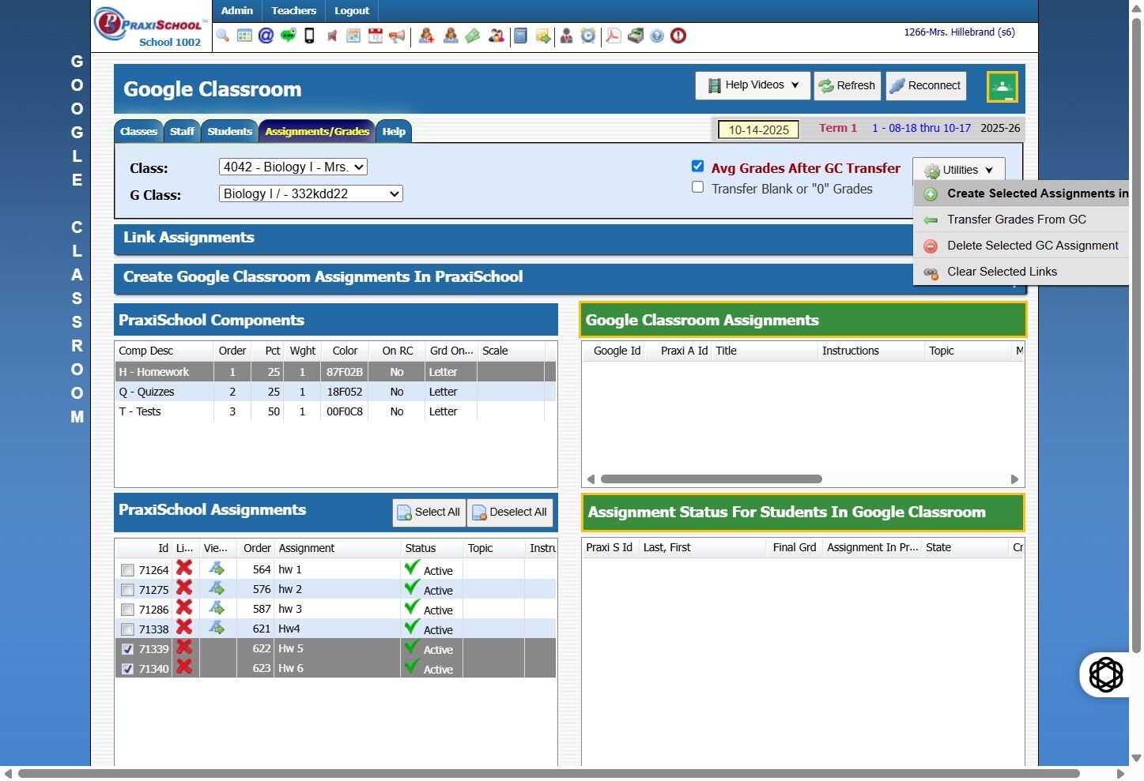1144x781 pixels.
Task: Click the PraxiSchool logo
Action: click(151, 27)
